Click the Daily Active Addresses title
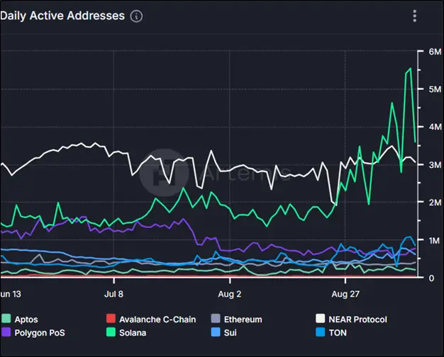The height and width of the screenshot is (357, 444). [62, 16]
